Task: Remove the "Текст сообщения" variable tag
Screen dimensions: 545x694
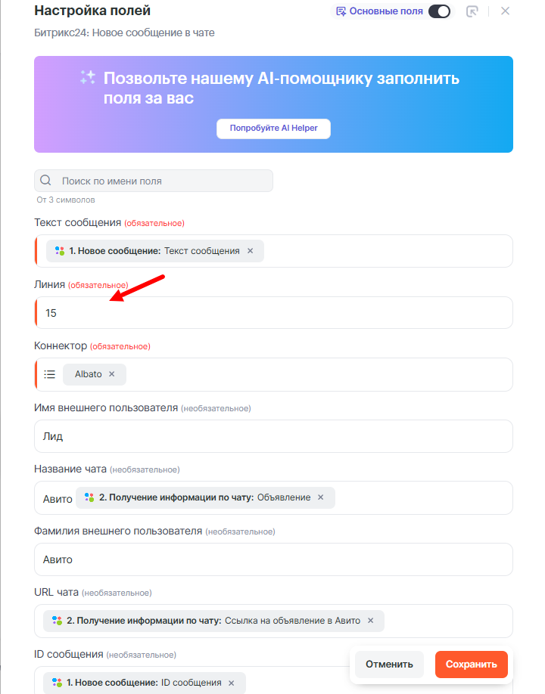Action: 251,251
